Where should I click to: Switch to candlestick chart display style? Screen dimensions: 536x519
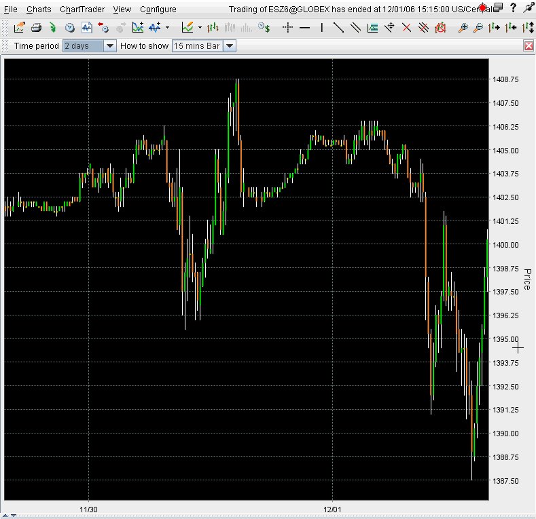tap(230, 27)
